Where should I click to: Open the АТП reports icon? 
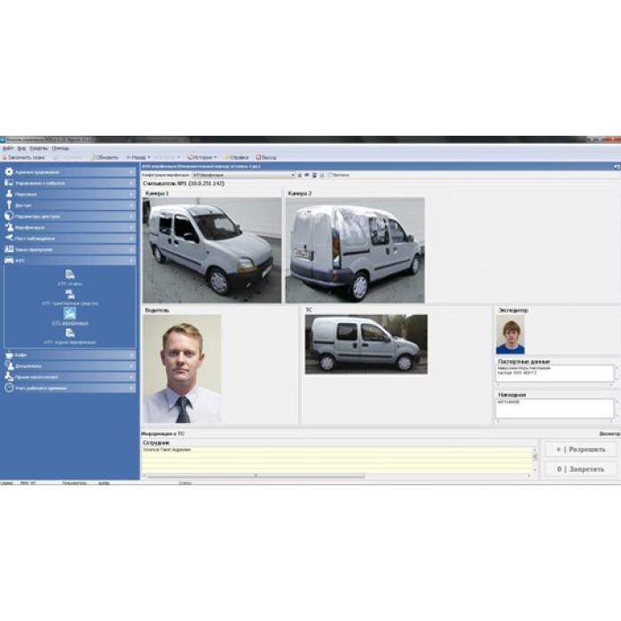coord(69,274)
